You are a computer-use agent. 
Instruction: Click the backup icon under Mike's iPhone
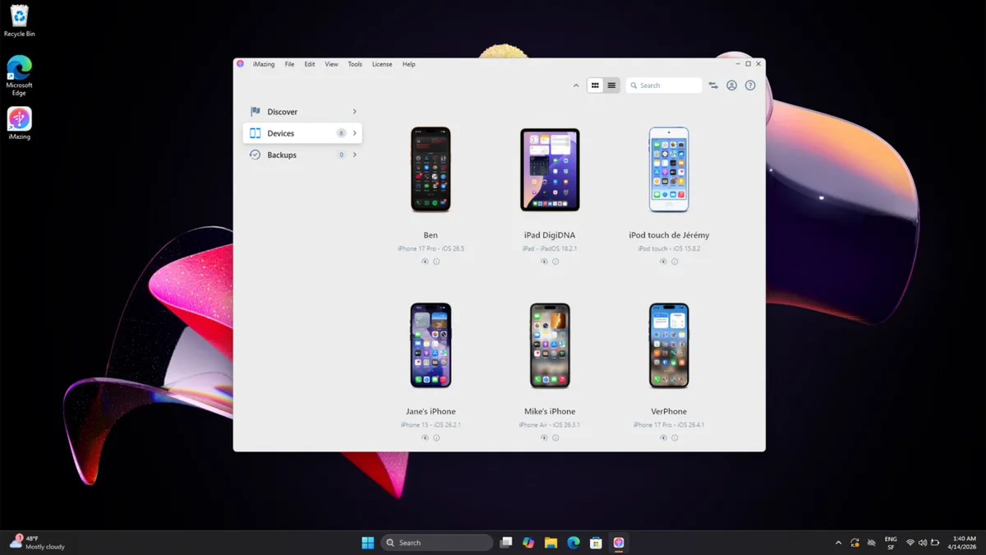[x=544, y=437]
